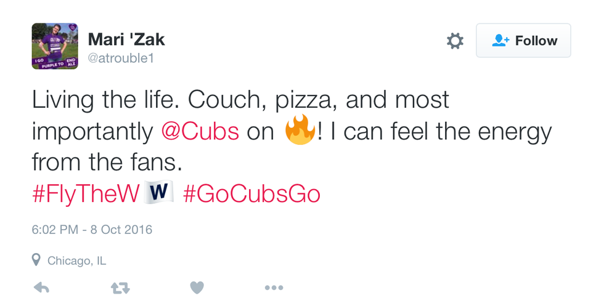Click the display name Mari 'Zak

coord(126,39)
